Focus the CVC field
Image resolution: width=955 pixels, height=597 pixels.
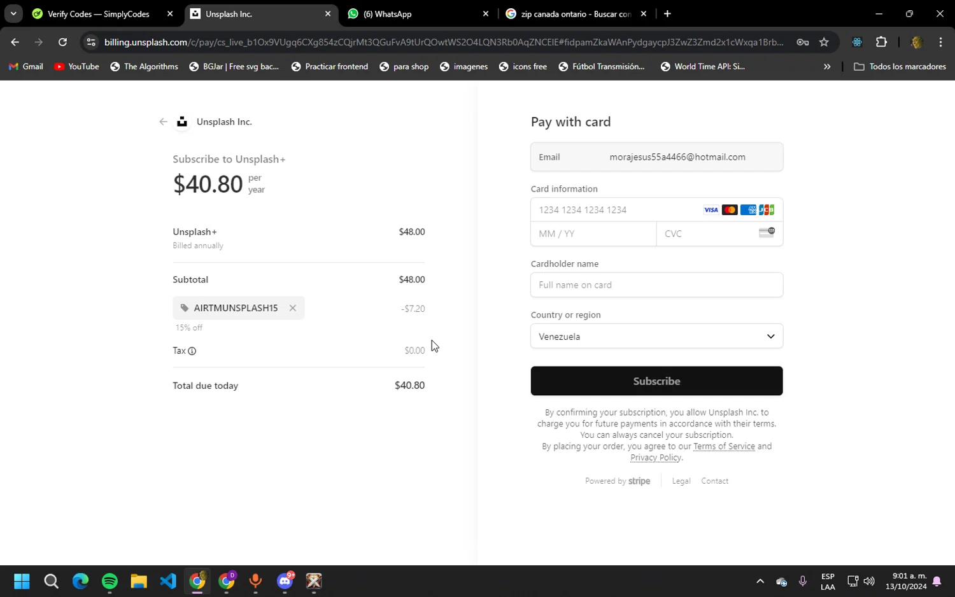(719, 234)
